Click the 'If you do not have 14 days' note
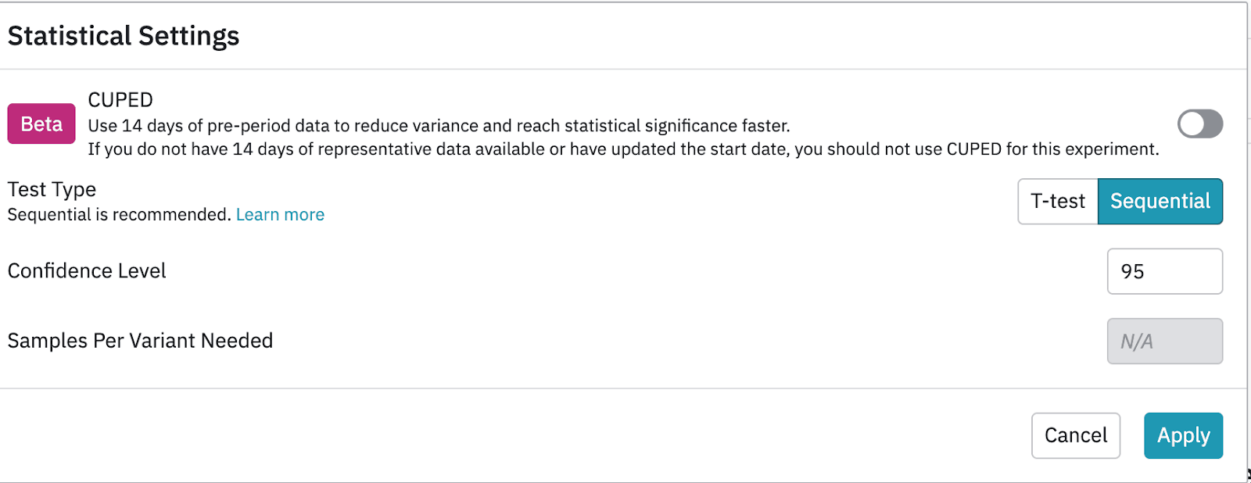The image size is (1251, 483). coord(623,149)
